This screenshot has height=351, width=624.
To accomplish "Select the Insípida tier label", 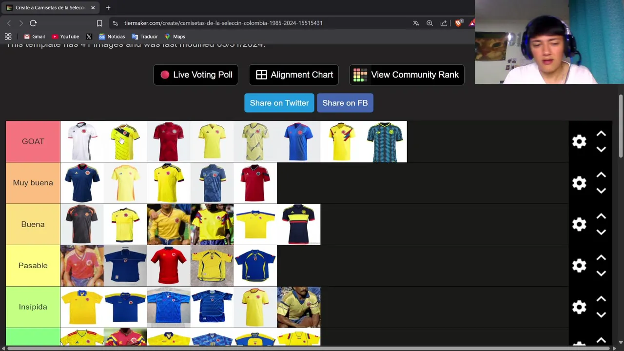I will 33,307.
